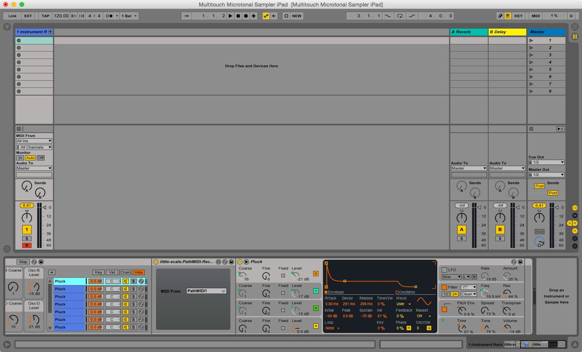This screenshot has width=582, height=352.
Task: Click the Master Solo cue button
Action: pyautogui.click(x=539, y=232)
